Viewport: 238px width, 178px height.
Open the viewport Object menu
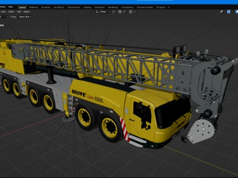pos(27,12)
